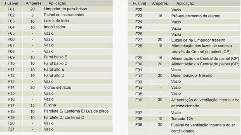
Task: Select the 'Farol baixo E' row text
Action: click(56, 57)
